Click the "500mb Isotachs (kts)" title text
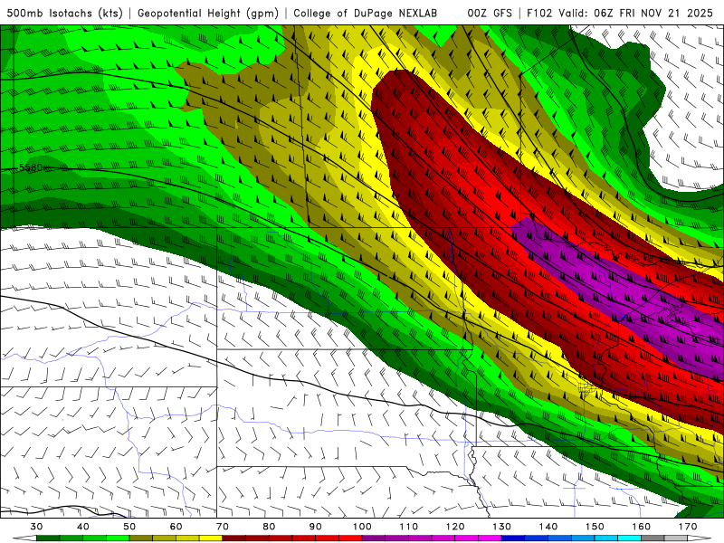Image resolution: width=724 pixels, height=543 pixels. (64, 13)
